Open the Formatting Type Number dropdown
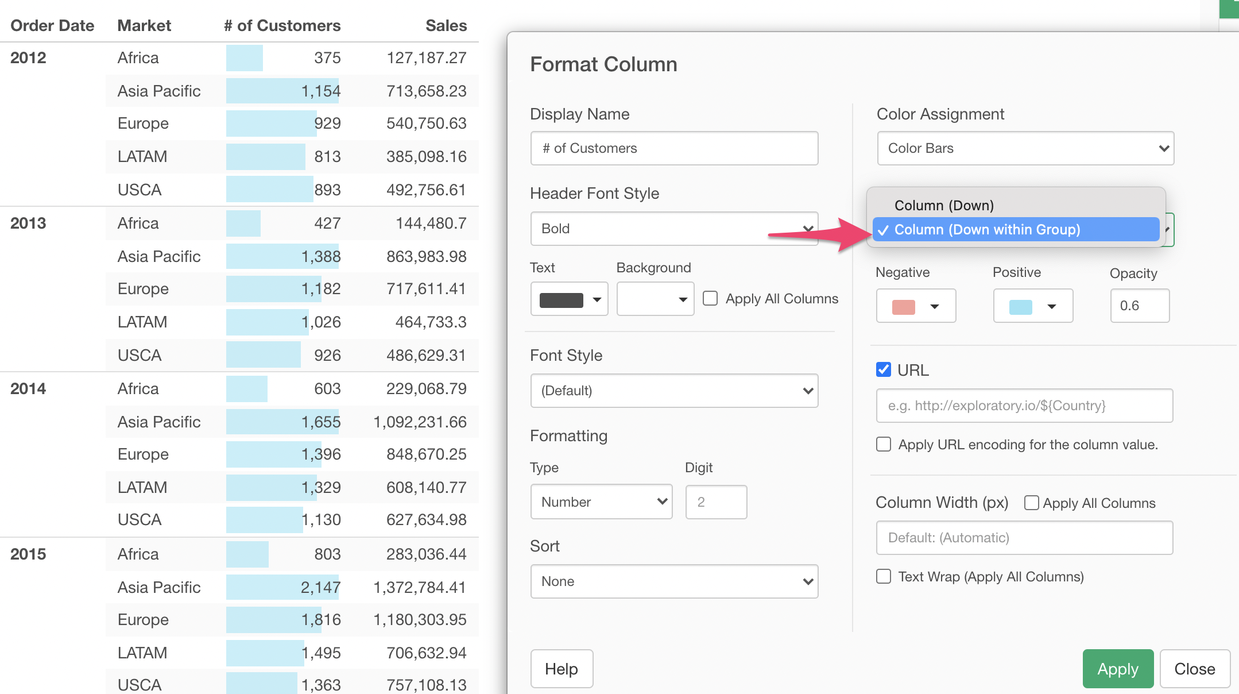Viewport: 1239px width, 694px height. coord(601,502)
